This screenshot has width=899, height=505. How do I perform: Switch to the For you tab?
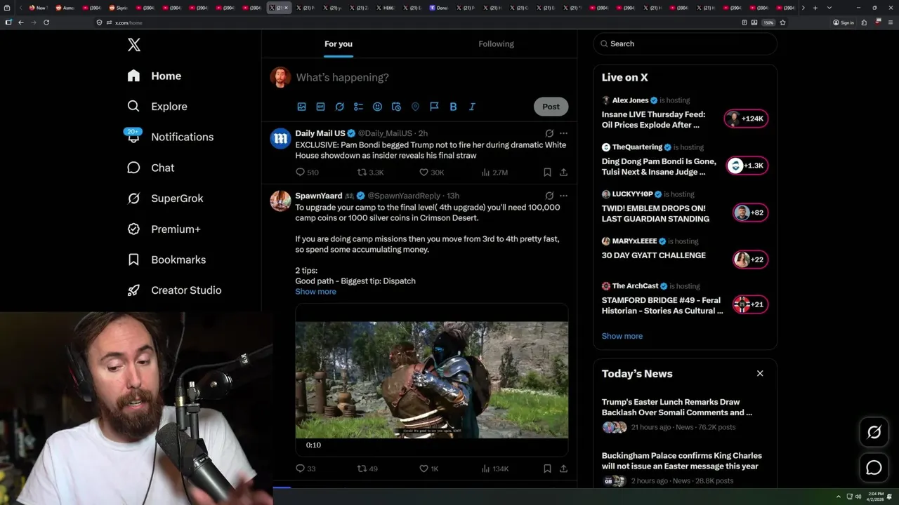[339, 43]
